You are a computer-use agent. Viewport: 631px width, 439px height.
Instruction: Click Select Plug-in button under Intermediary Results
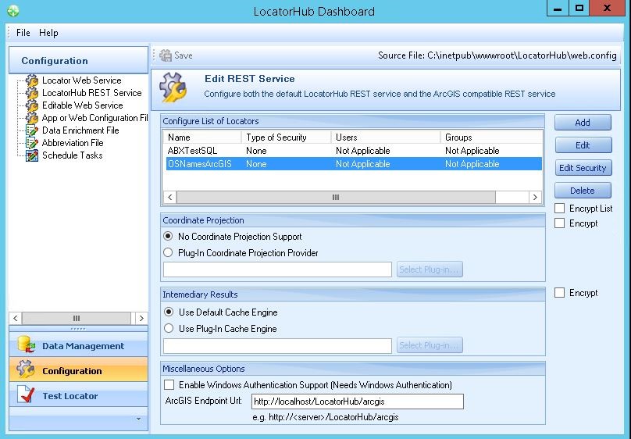coord(430,344)
